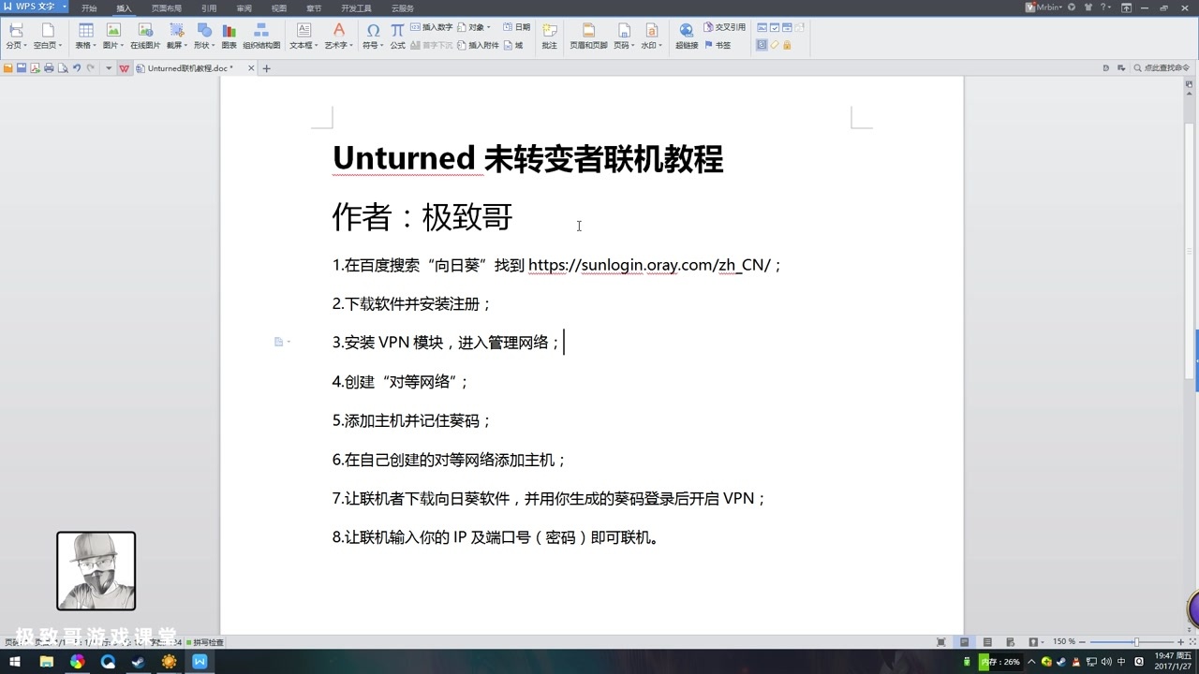The height and width of the screenshot is (674, 1199).
Task: Click the 插入数字 button
Action: point(432,27)
